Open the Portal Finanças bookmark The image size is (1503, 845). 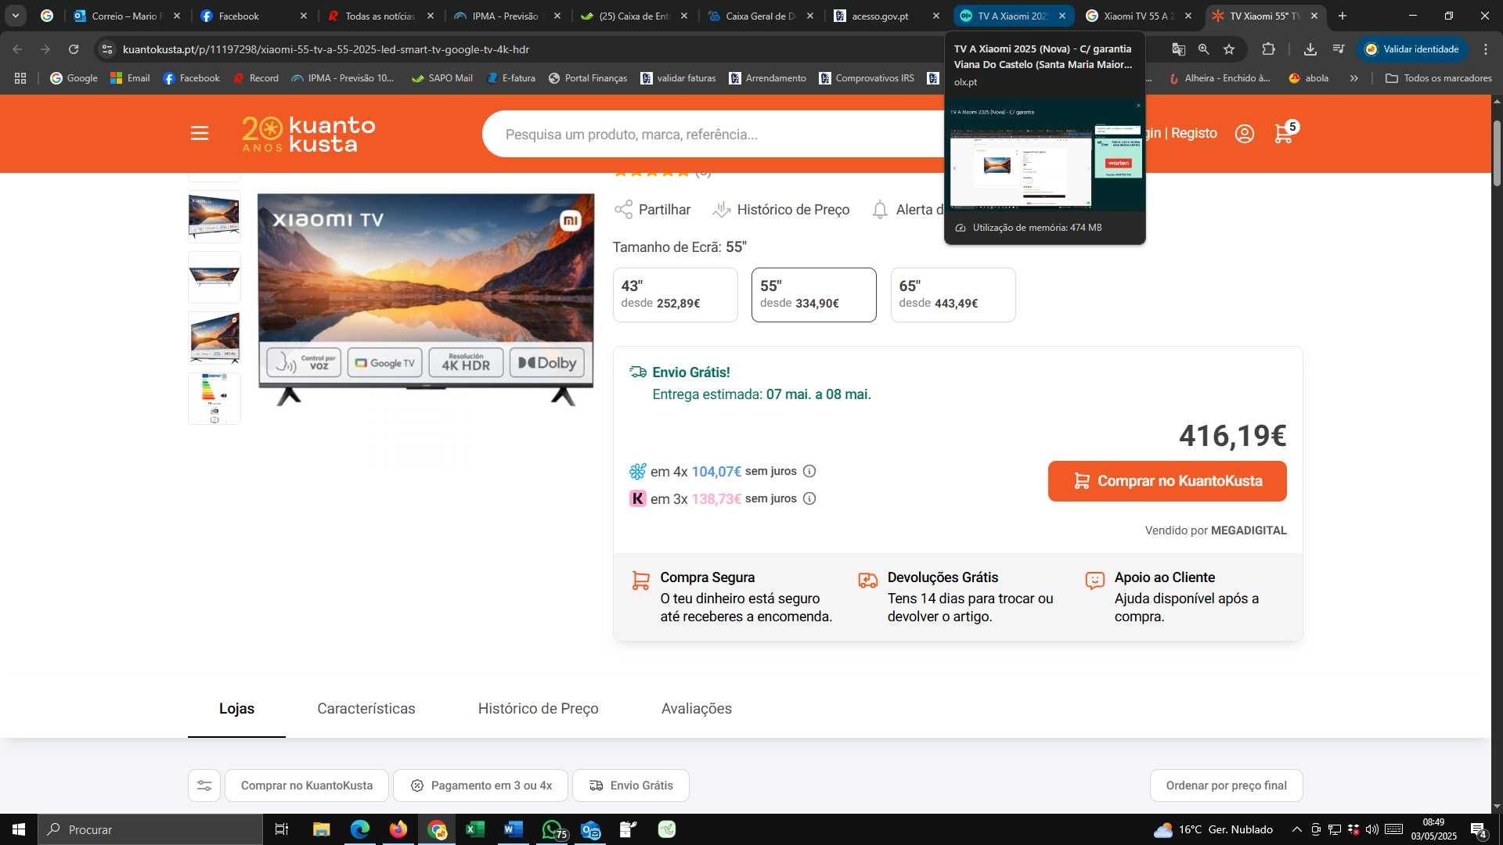588,78
